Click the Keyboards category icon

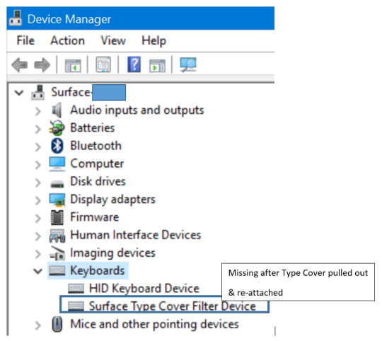click(57, 271)
